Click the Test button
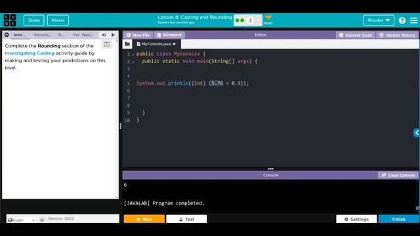The image size is (420, 236). point(186,219)
